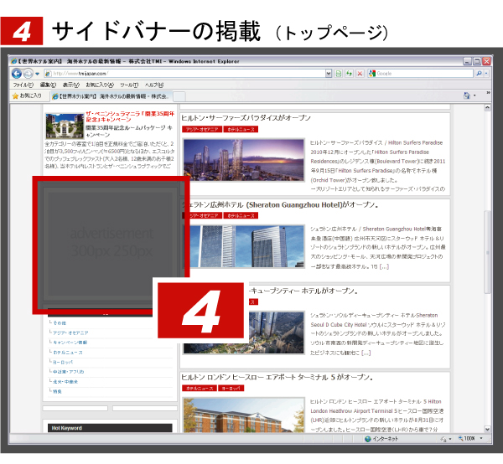Open the recent pages dropdown beside Forward
This screenshot has width=503, height=464.
pyautogui.click(x=37, y=74)
